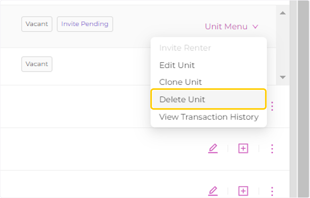Screen dimensions: 310x198
Task: Open the kebab menu beside Delete Unit
Action: 272,106
